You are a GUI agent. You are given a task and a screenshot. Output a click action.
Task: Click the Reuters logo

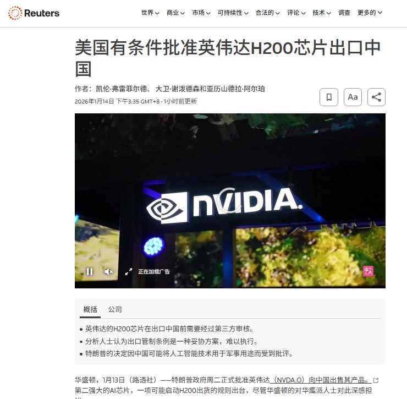pos(34,13)
